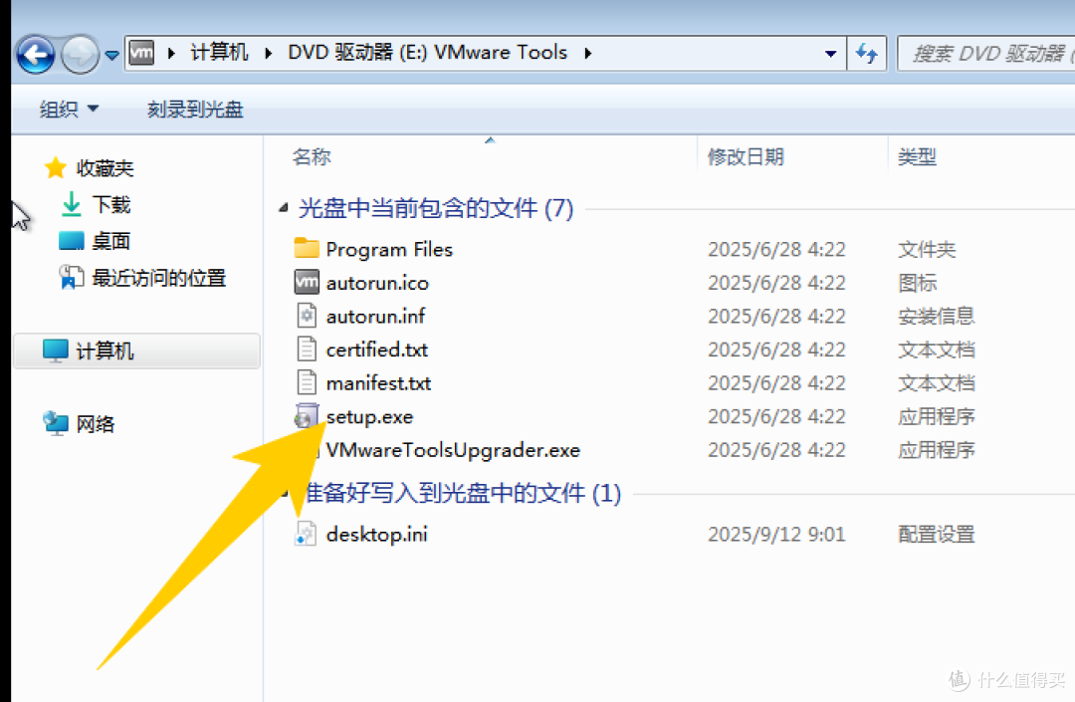Go back with the blue Back arrow
This screenshot has height=702, width=1075.
click(x=36, y=54)
